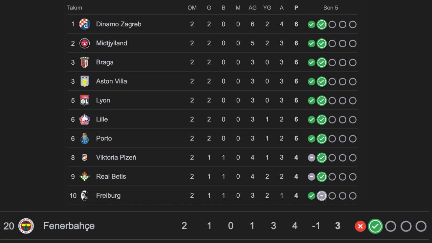Click the AG column header
Screen dimensions: 432x243
[252, 8]
